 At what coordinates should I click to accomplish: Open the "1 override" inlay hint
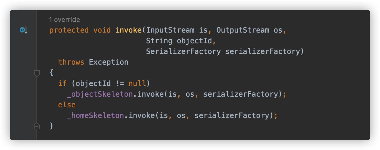64,20
